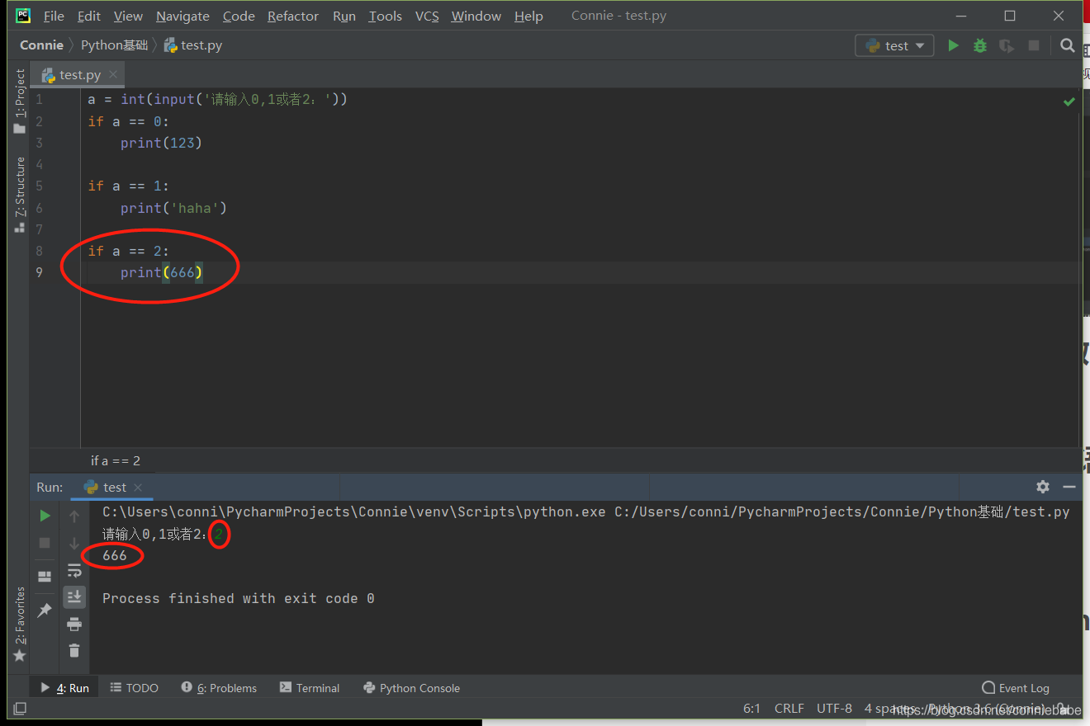
Task: Click line 6 print('haha') in editor
Action: [x=173, y=208]
